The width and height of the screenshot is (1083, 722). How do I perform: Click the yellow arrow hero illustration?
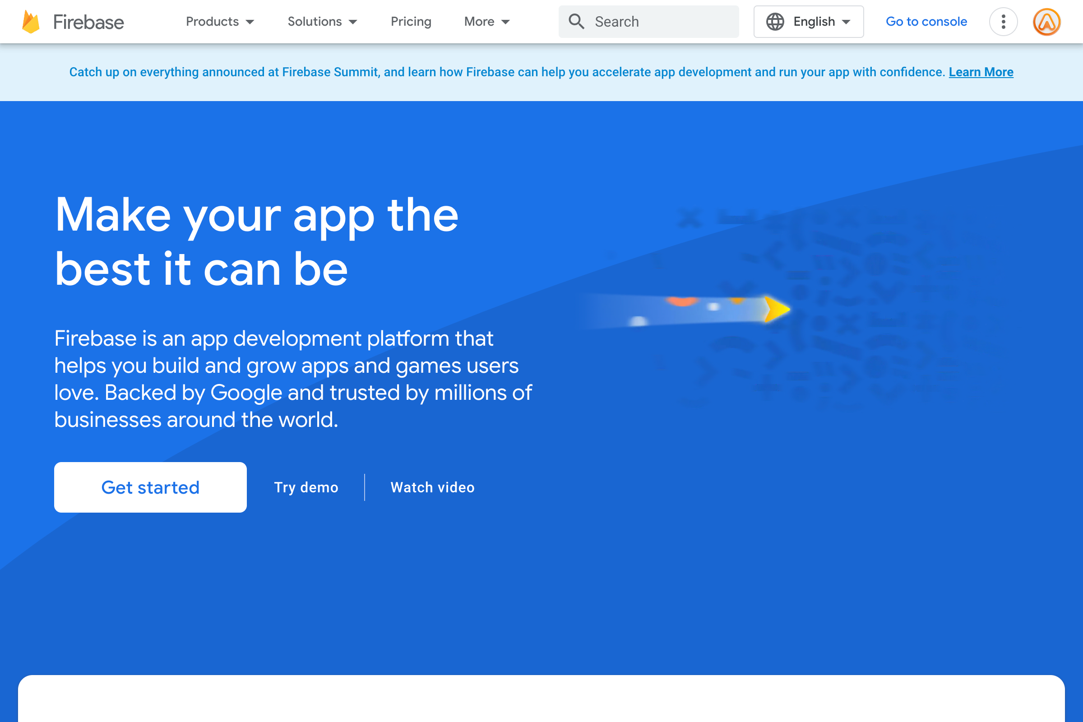[x=776, y=310]
